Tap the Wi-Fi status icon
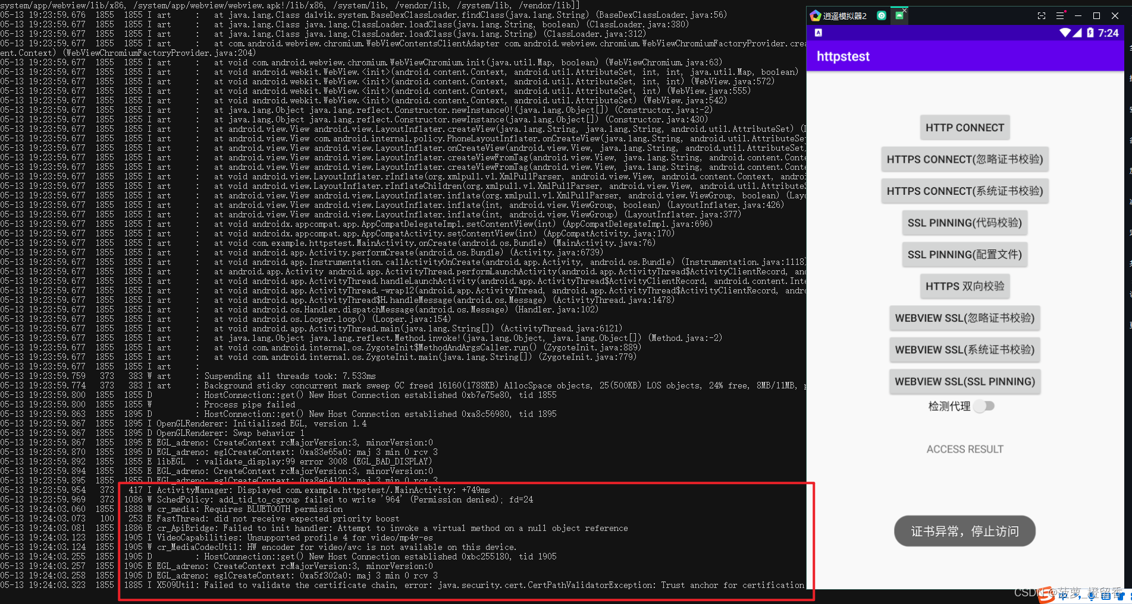The width and height of the screenshot is (1132, 604). pos(1065,33)
